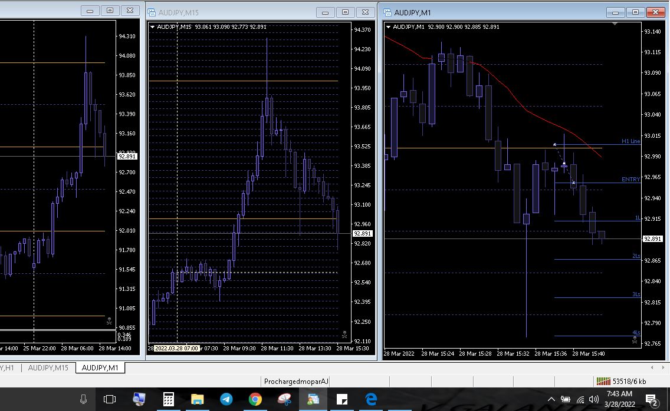Click the 28 Mar 11:30 time label on M15 chart
Screen dimensions: 670x411
coord(277,348)
